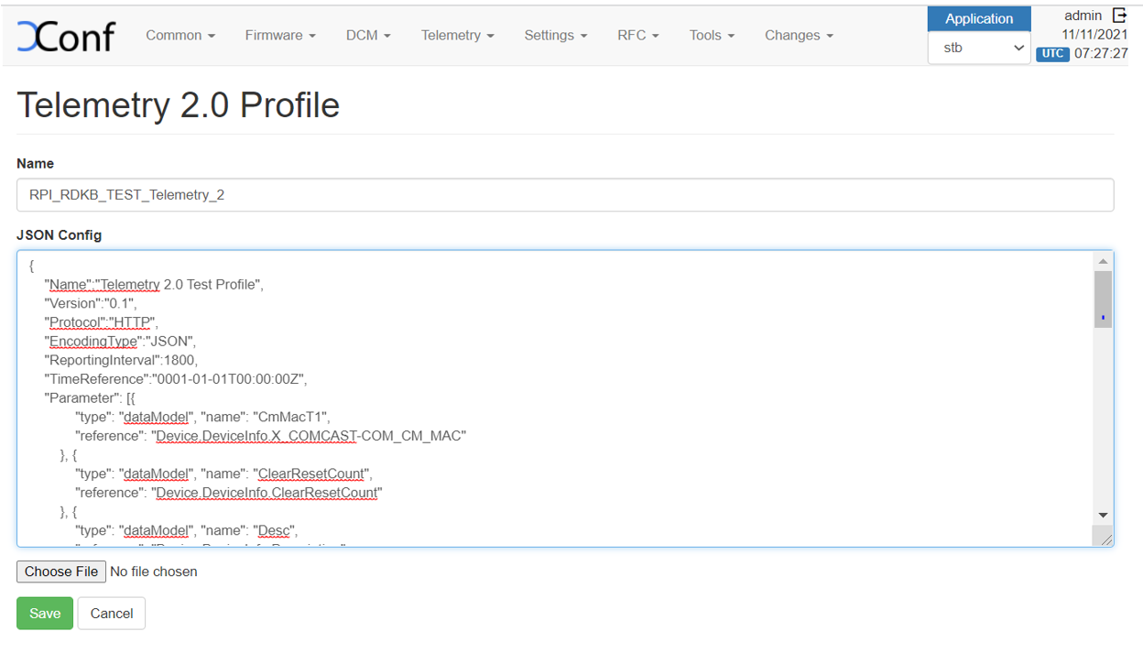Open the stb application selector
Viewport: 1143px width, 653px height.
click(979, 48)
